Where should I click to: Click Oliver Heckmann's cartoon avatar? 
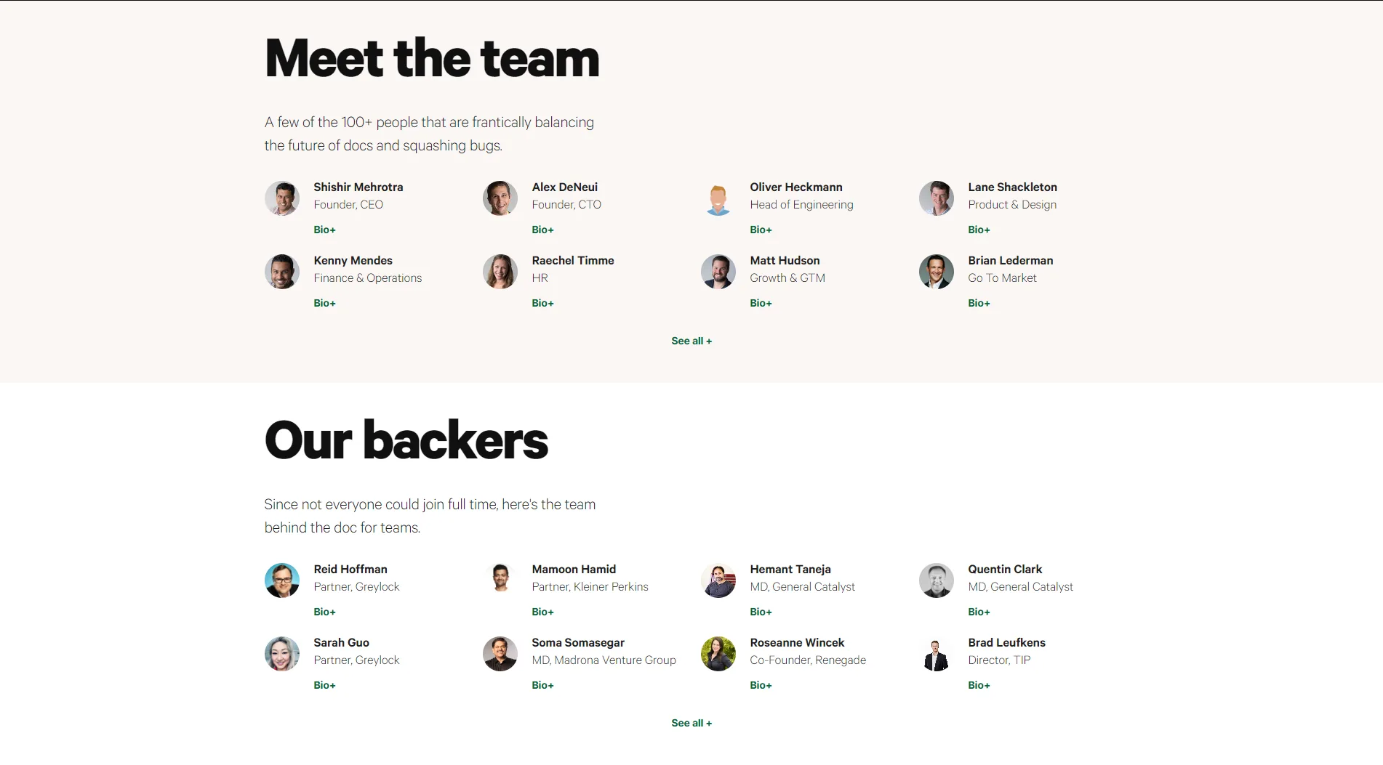click(718, 198)
